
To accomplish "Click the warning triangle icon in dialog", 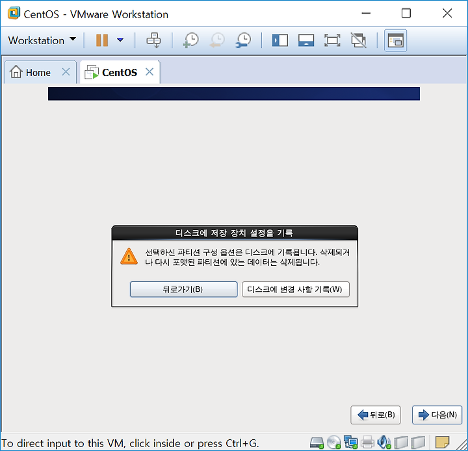I will click(129, 257).
